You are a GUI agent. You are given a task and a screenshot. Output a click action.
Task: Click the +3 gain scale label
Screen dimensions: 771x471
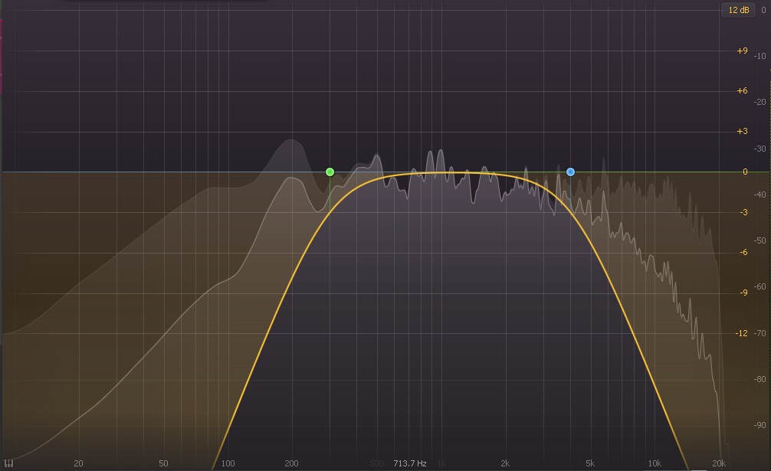(741, 130)
